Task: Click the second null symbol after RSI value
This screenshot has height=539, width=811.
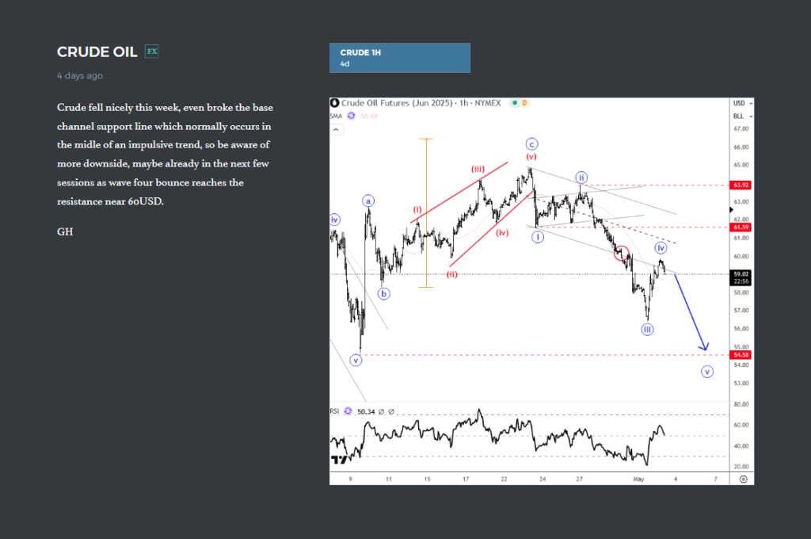Action: 391,411
